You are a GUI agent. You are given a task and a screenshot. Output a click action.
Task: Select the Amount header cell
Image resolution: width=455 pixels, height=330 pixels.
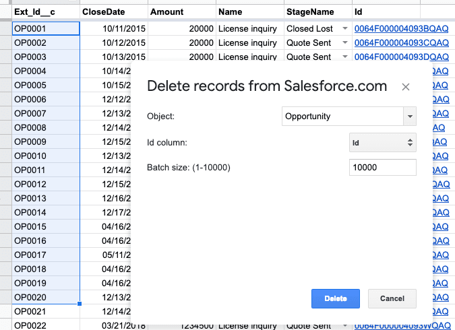pyautogui.click(x=182, y=12)
